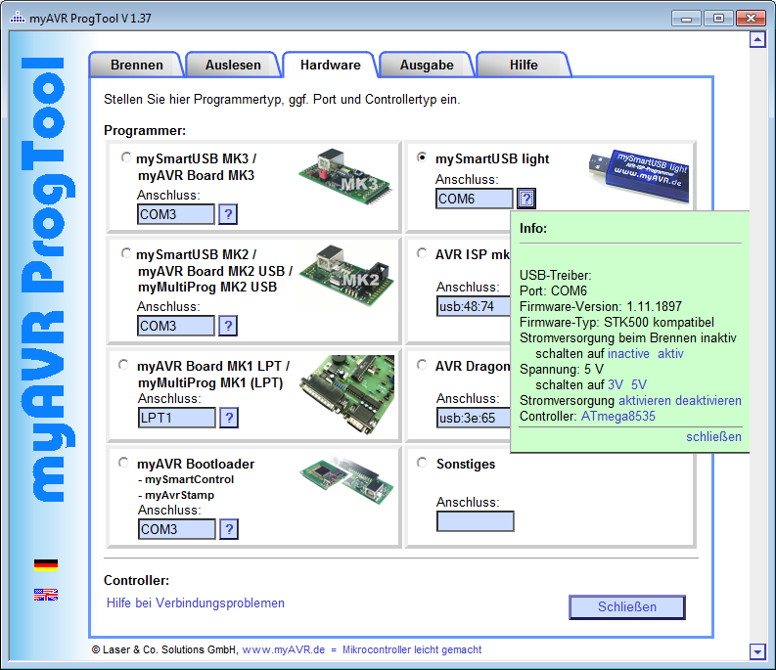
Task: Click help icon next to mySmartUSB light COM6
Action: tap(526, 200)
